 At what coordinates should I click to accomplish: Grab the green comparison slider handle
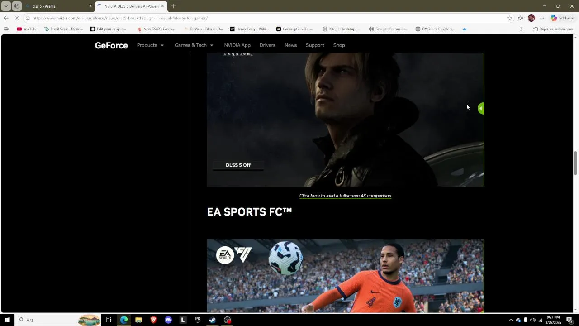(481, 109)
